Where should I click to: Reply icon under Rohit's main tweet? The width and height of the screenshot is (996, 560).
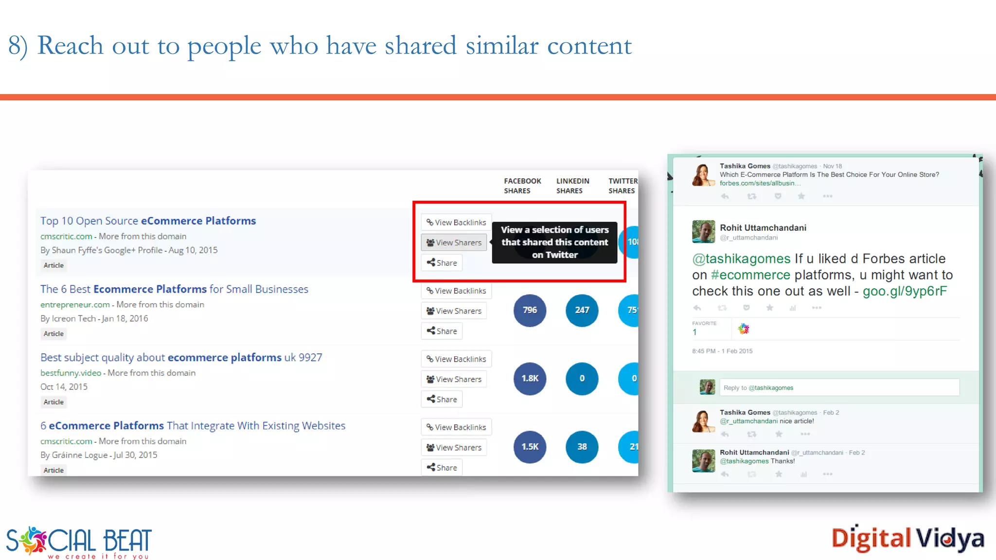(x=697, y=308)
